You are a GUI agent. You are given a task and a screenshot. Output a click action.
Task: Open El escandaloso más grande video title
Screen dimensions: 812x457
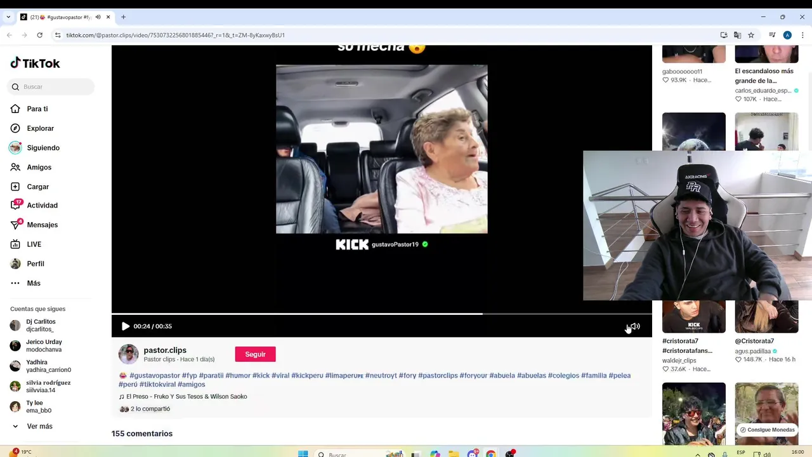764,76
